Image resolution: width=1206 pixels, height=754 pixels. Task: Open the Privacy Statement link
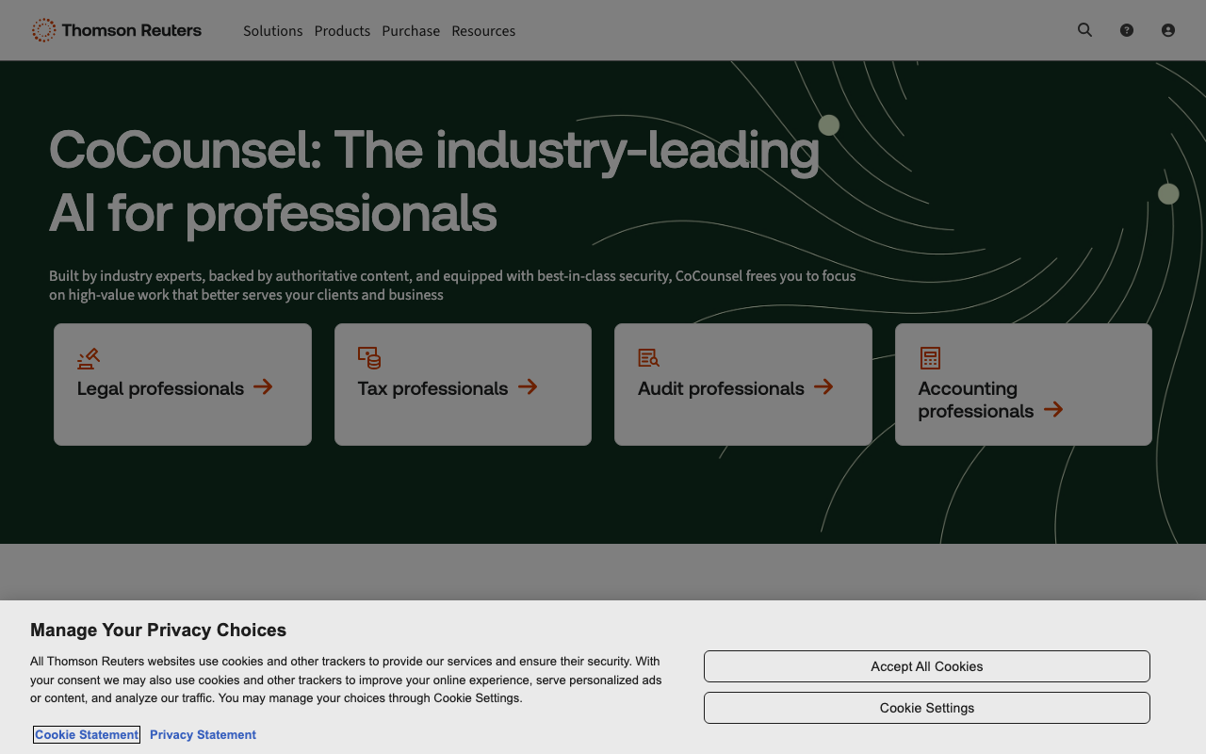203,735
